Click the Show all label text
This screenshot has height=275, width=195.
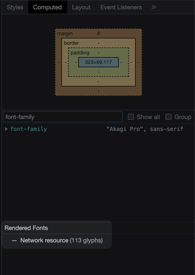[148, 117]
